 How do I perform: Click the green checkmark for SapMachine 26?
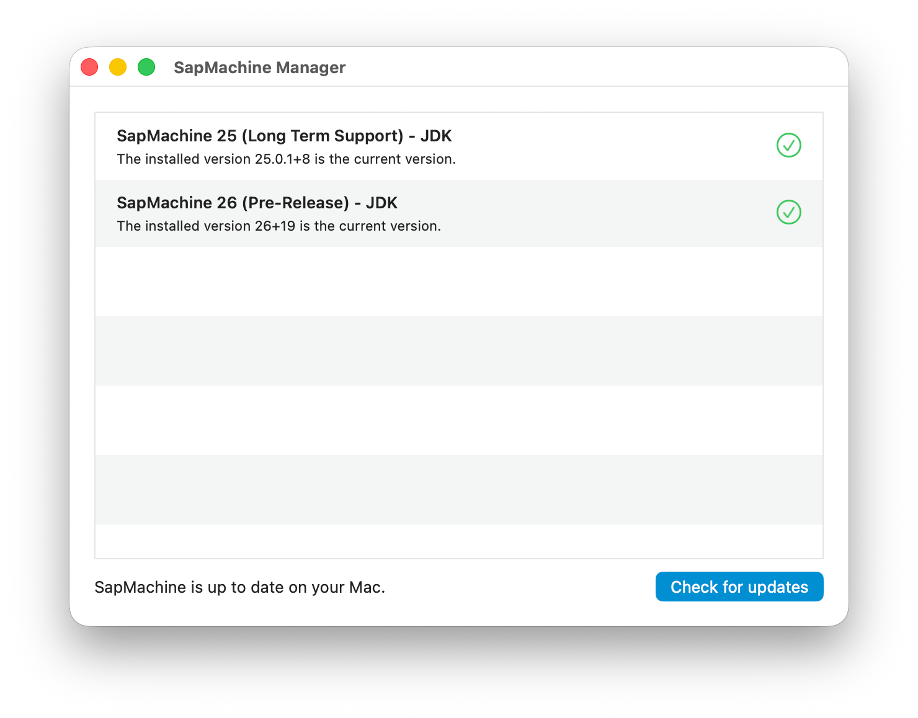pos(788,213)
